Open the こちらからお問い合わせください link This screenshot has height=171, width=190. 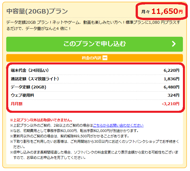pos(118,125)
